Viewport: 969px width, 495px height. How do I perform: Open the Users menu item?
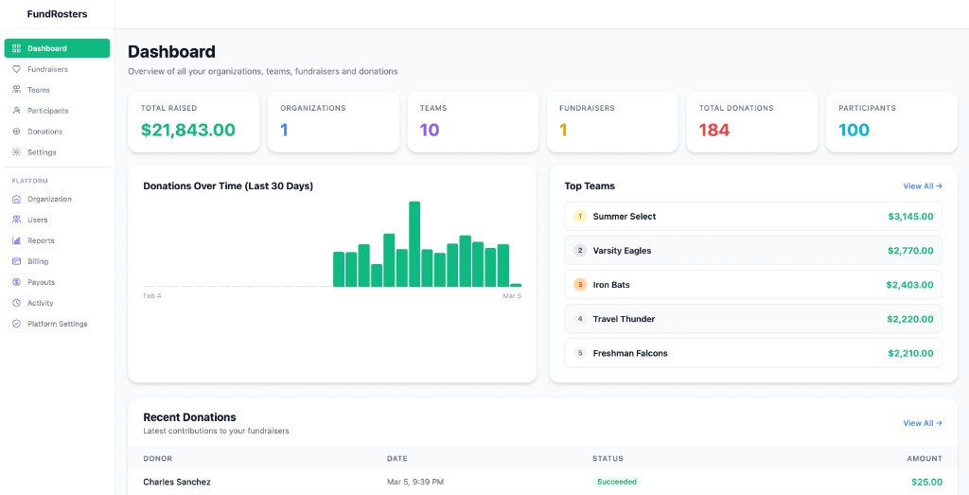[x=38, y=220]
